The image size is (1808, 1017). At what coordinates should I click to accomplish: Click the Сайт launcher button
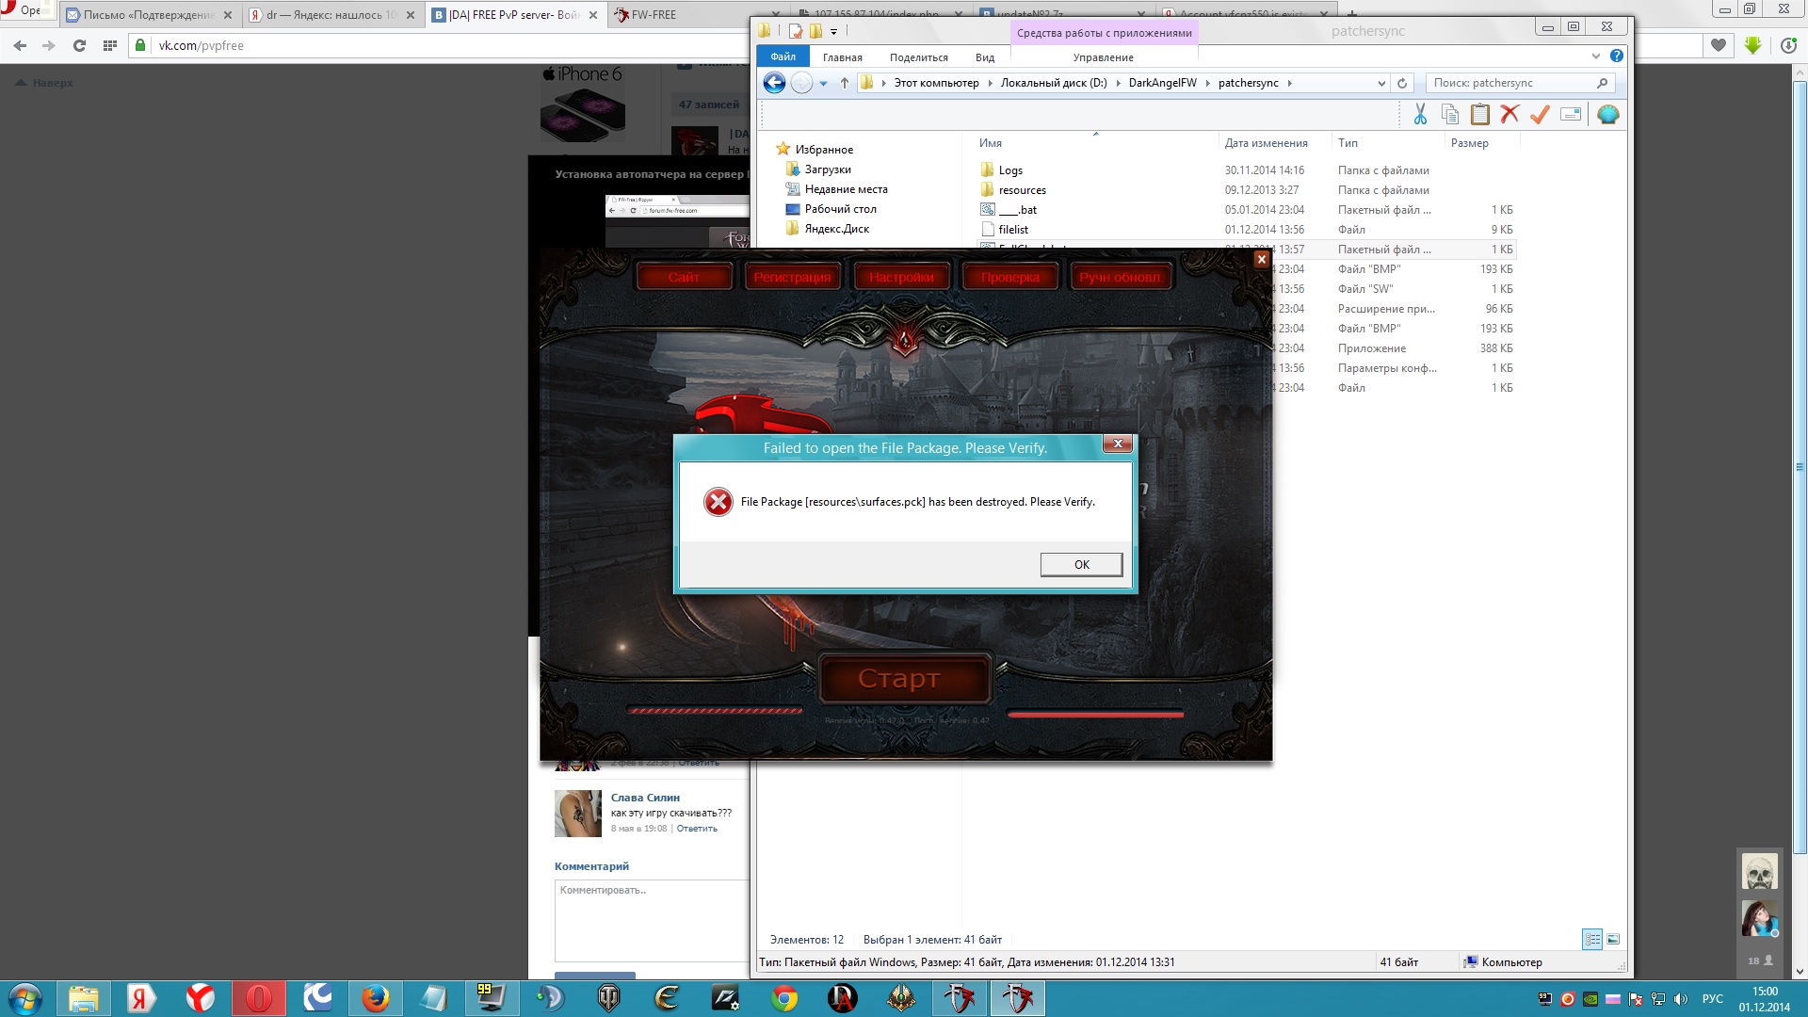tap(684, 277)
